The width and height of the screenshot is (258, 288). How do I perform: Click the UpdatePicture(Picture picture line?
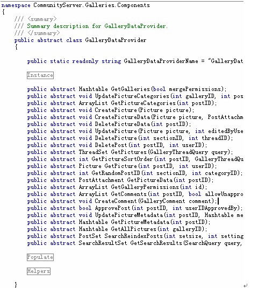[135, 131]
